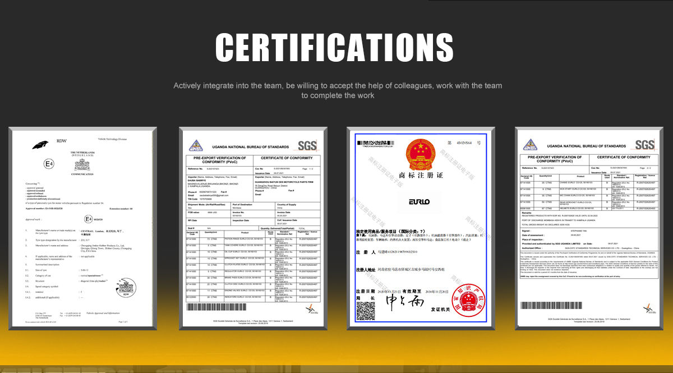Open the RDW Netherlands approval certificate image
The image size is (673, 373).
pyautogui.click(x=83, y=229)
